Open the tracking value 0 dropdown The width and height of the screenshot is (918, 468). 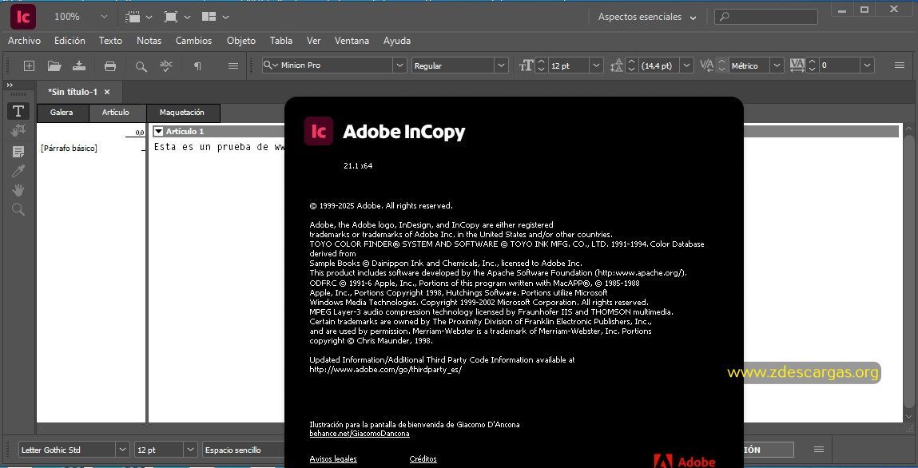(868, 65)
